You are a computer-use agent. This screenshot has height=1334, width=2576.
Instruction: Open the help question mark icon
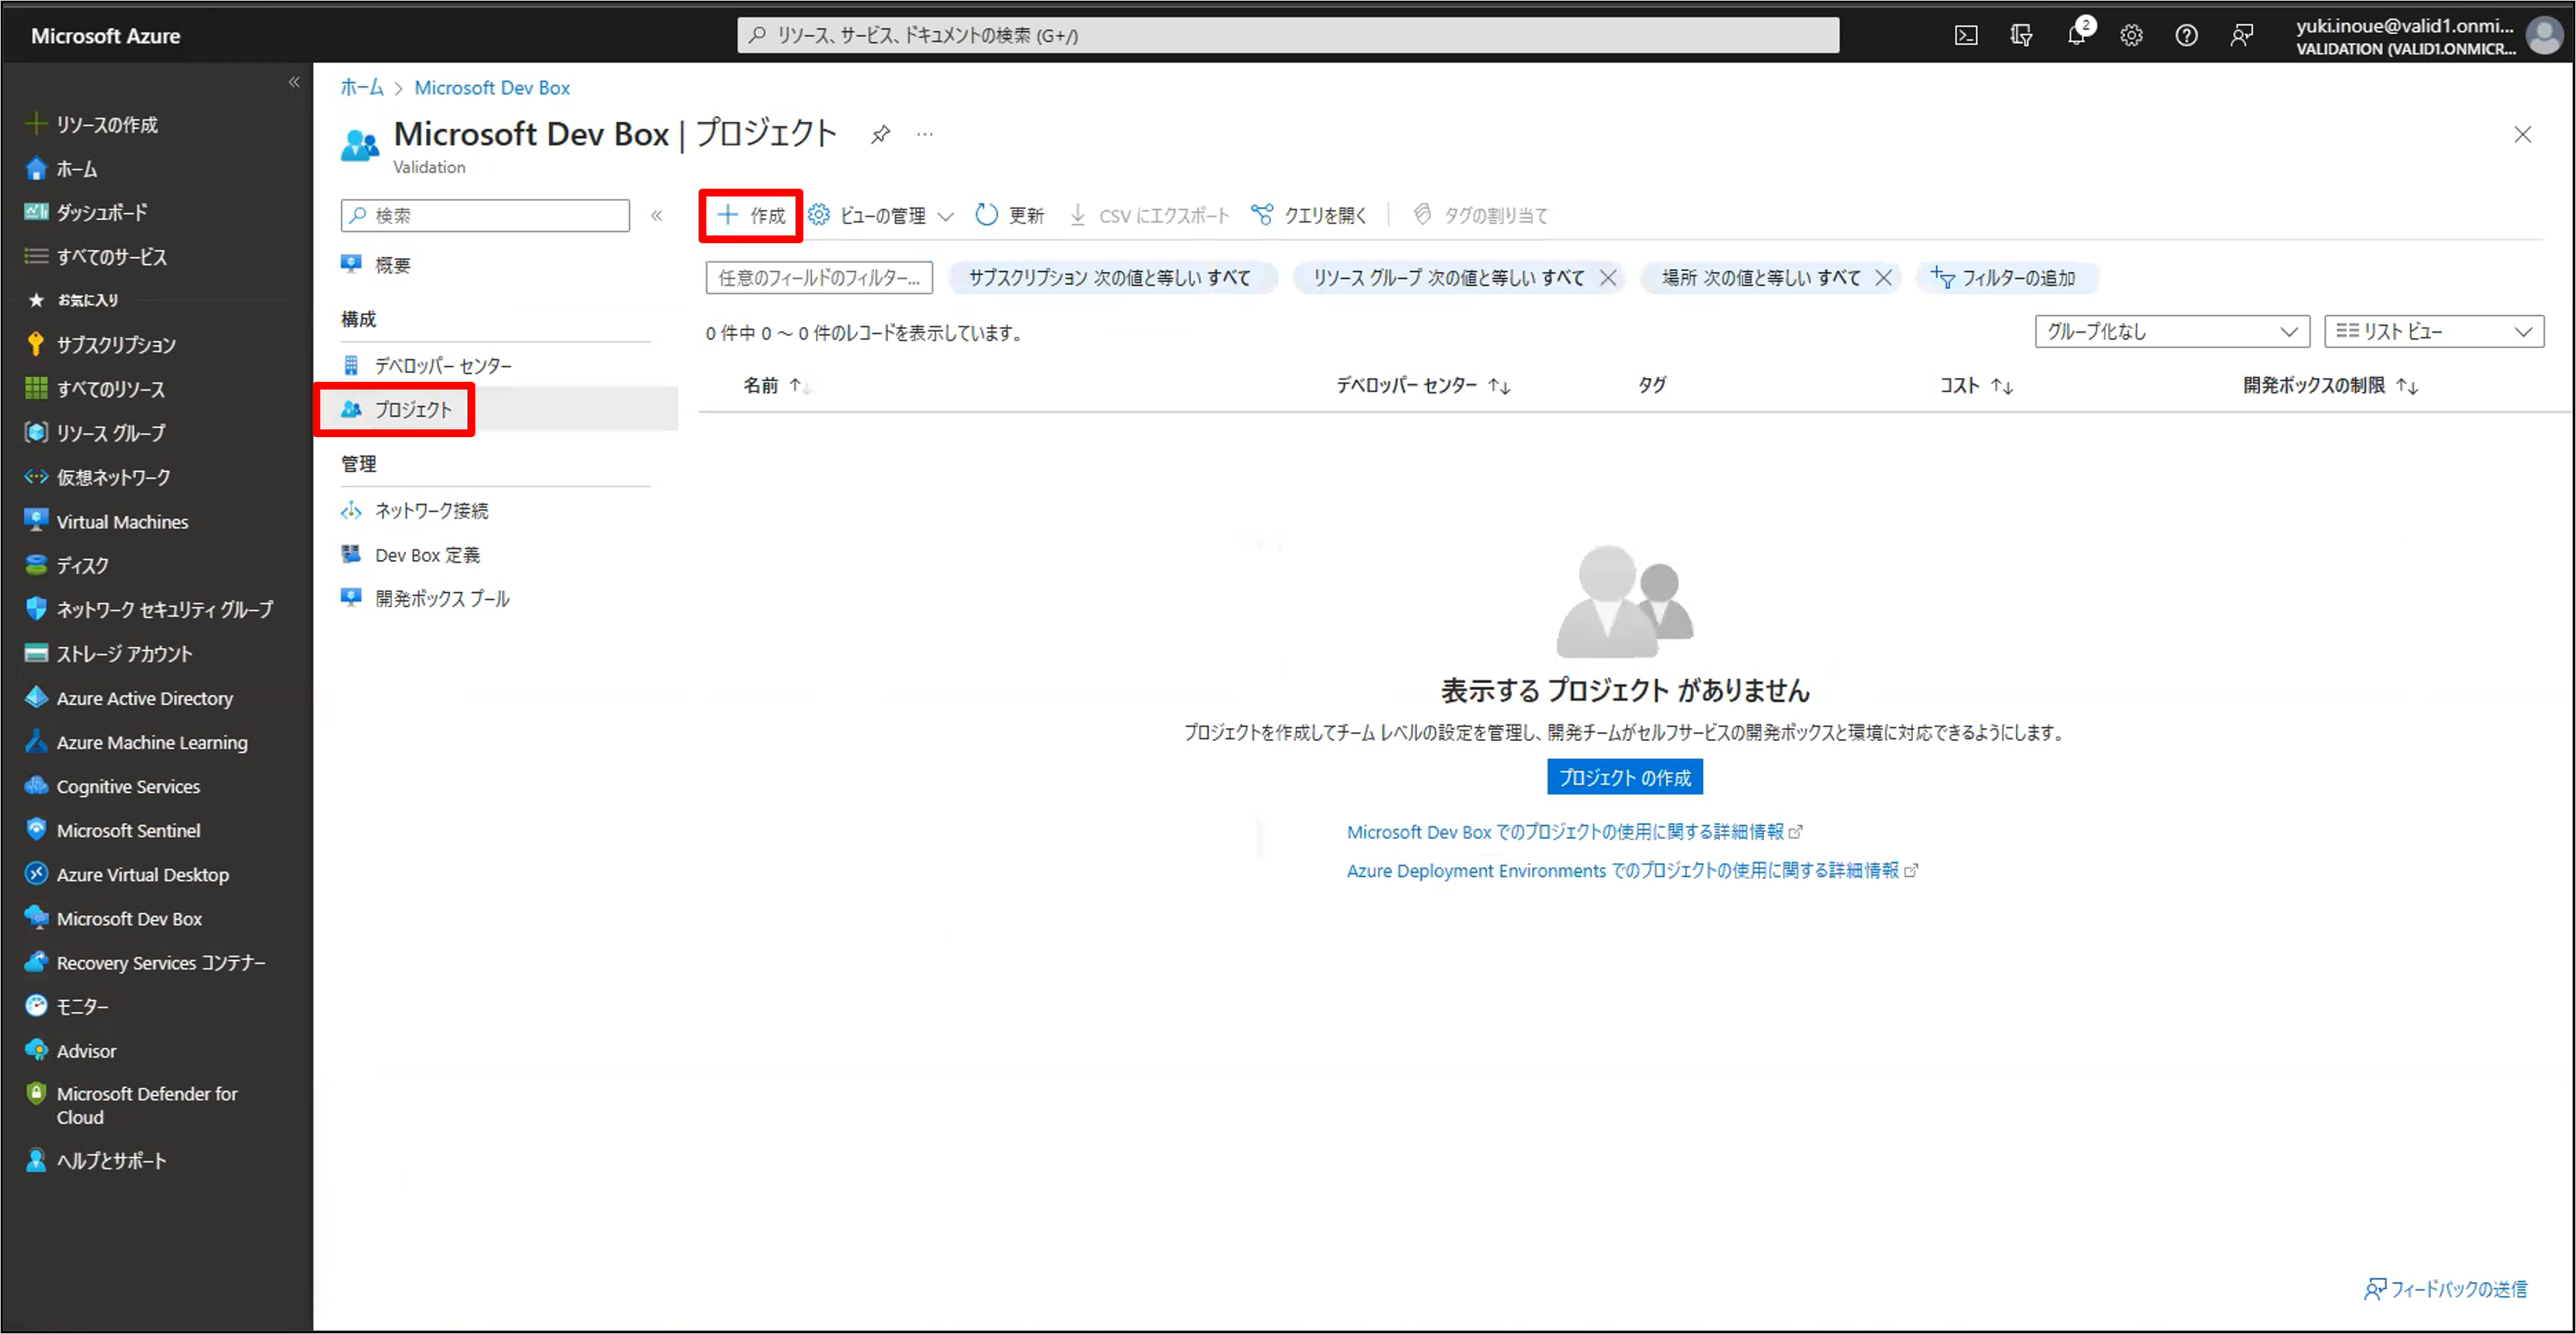pos(2186,36)
